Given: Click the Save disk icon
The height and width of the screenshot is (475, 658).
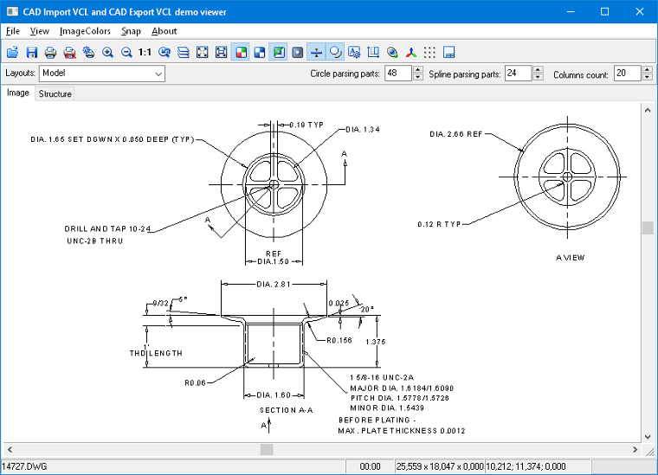Looking at the screenshot, I should pos(32,52).
